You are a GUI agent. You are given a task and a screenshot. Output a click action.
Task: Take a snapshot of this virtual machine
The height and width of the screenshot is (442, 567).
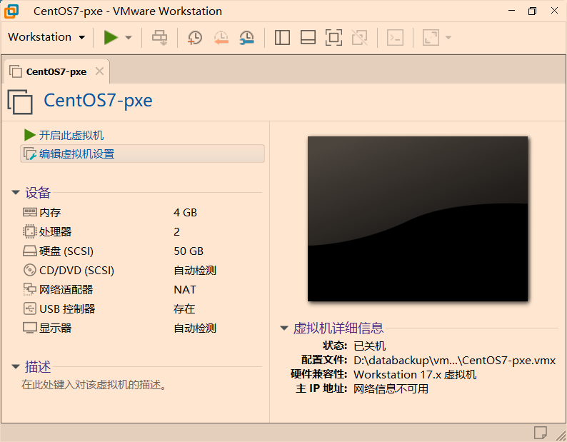pos(194,38)
